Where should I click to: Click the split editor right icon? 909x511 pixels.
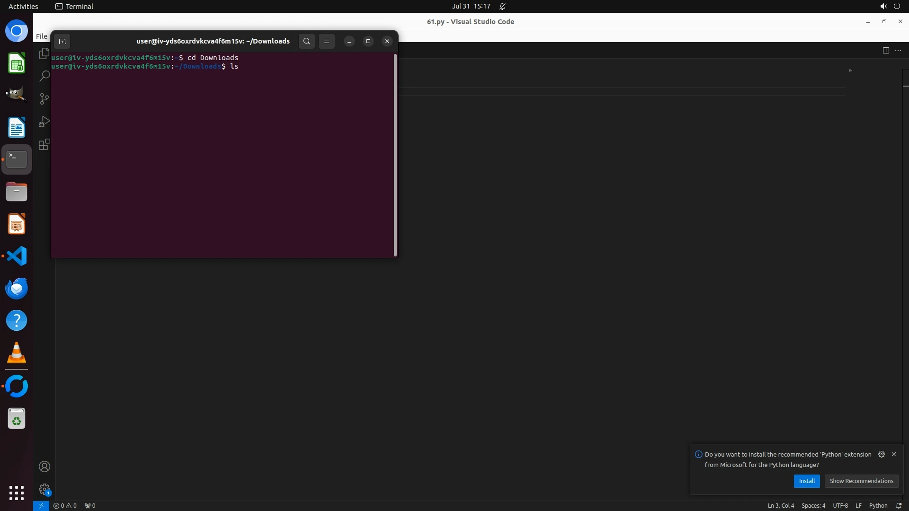(886, 51)
